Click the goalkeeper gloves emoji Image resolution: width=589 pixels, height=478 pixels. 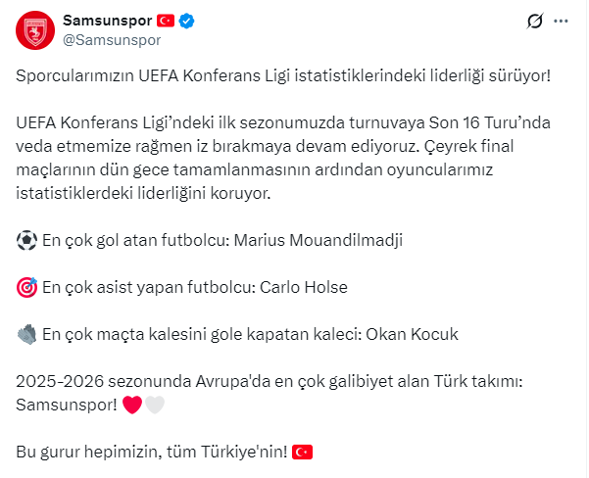pos(27,335)
